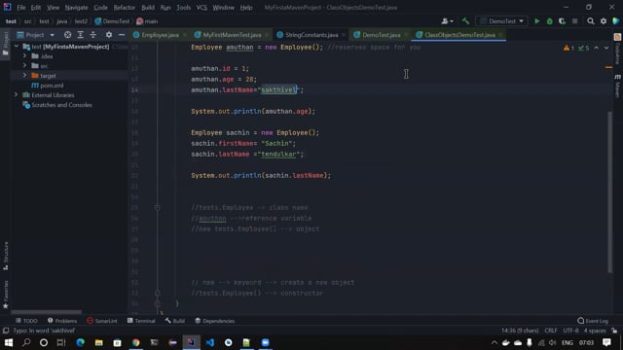Click the editor vertical scrollbar
This screenshot has width=623, height=350.
pyautogui.click(x=610, y=192)
